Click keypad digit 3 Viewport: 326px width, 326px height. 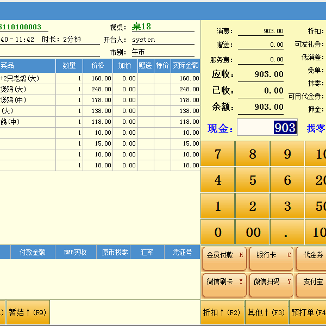(287, 206)
